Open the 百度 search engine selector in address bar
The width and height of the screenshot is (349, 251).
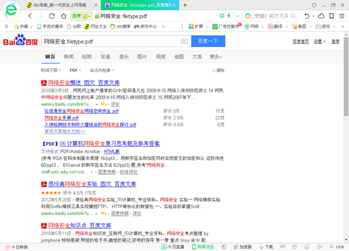[81, 16]
